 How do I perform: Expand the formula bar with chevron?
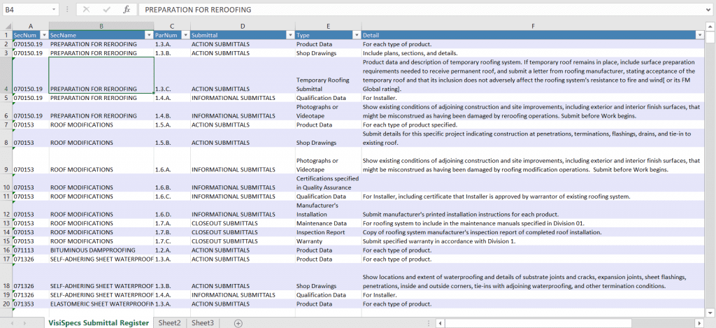708,10
